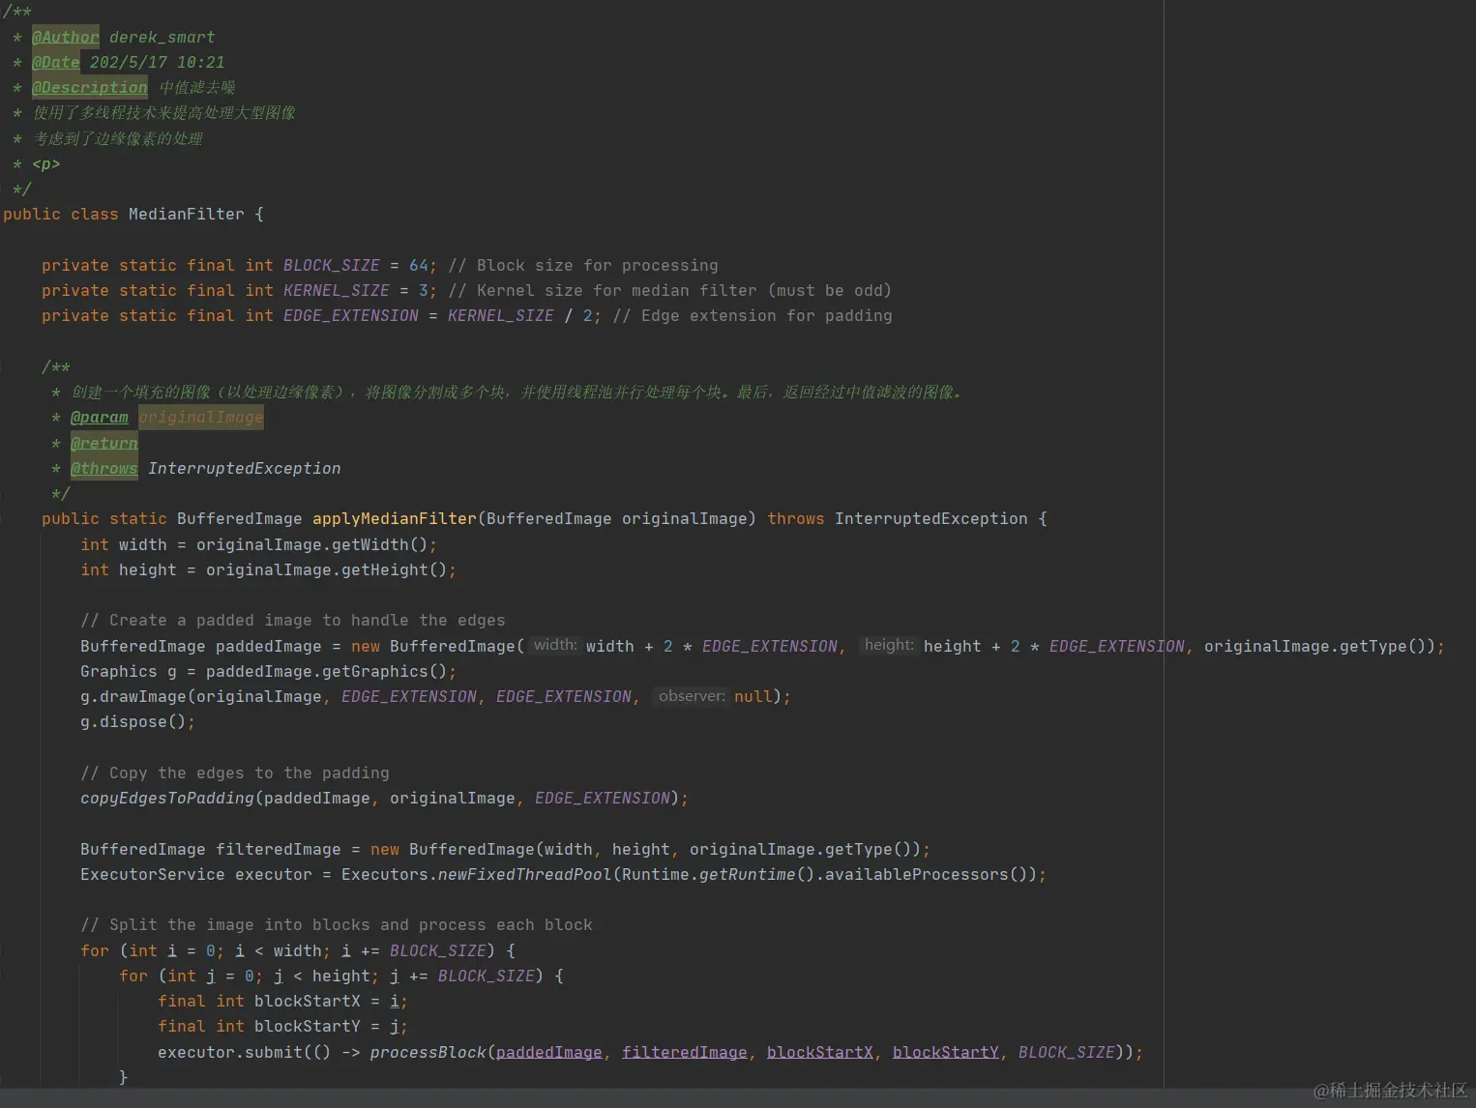The height and width of the screenshot is (1108, 1476).
Task: Click the @return Javadoc tag
Action: coord(104,443)
